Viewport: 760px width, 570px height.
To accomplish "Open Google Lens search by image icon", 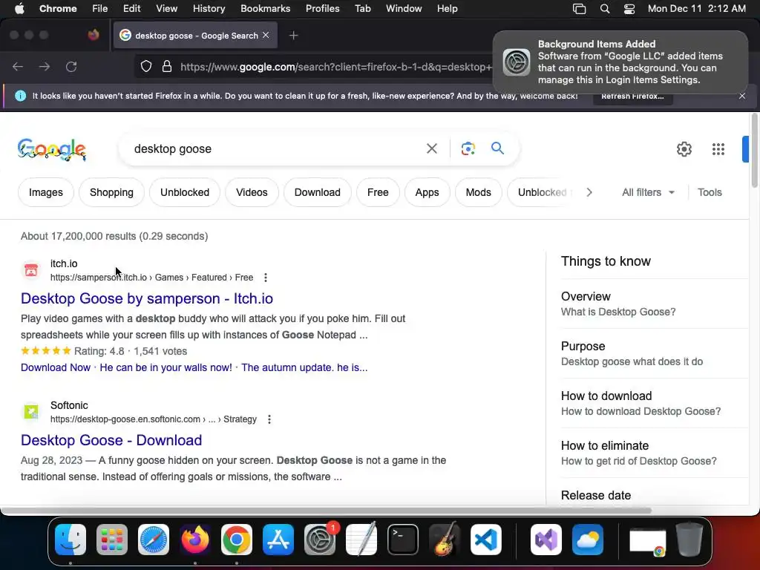I will coord(468,148).
